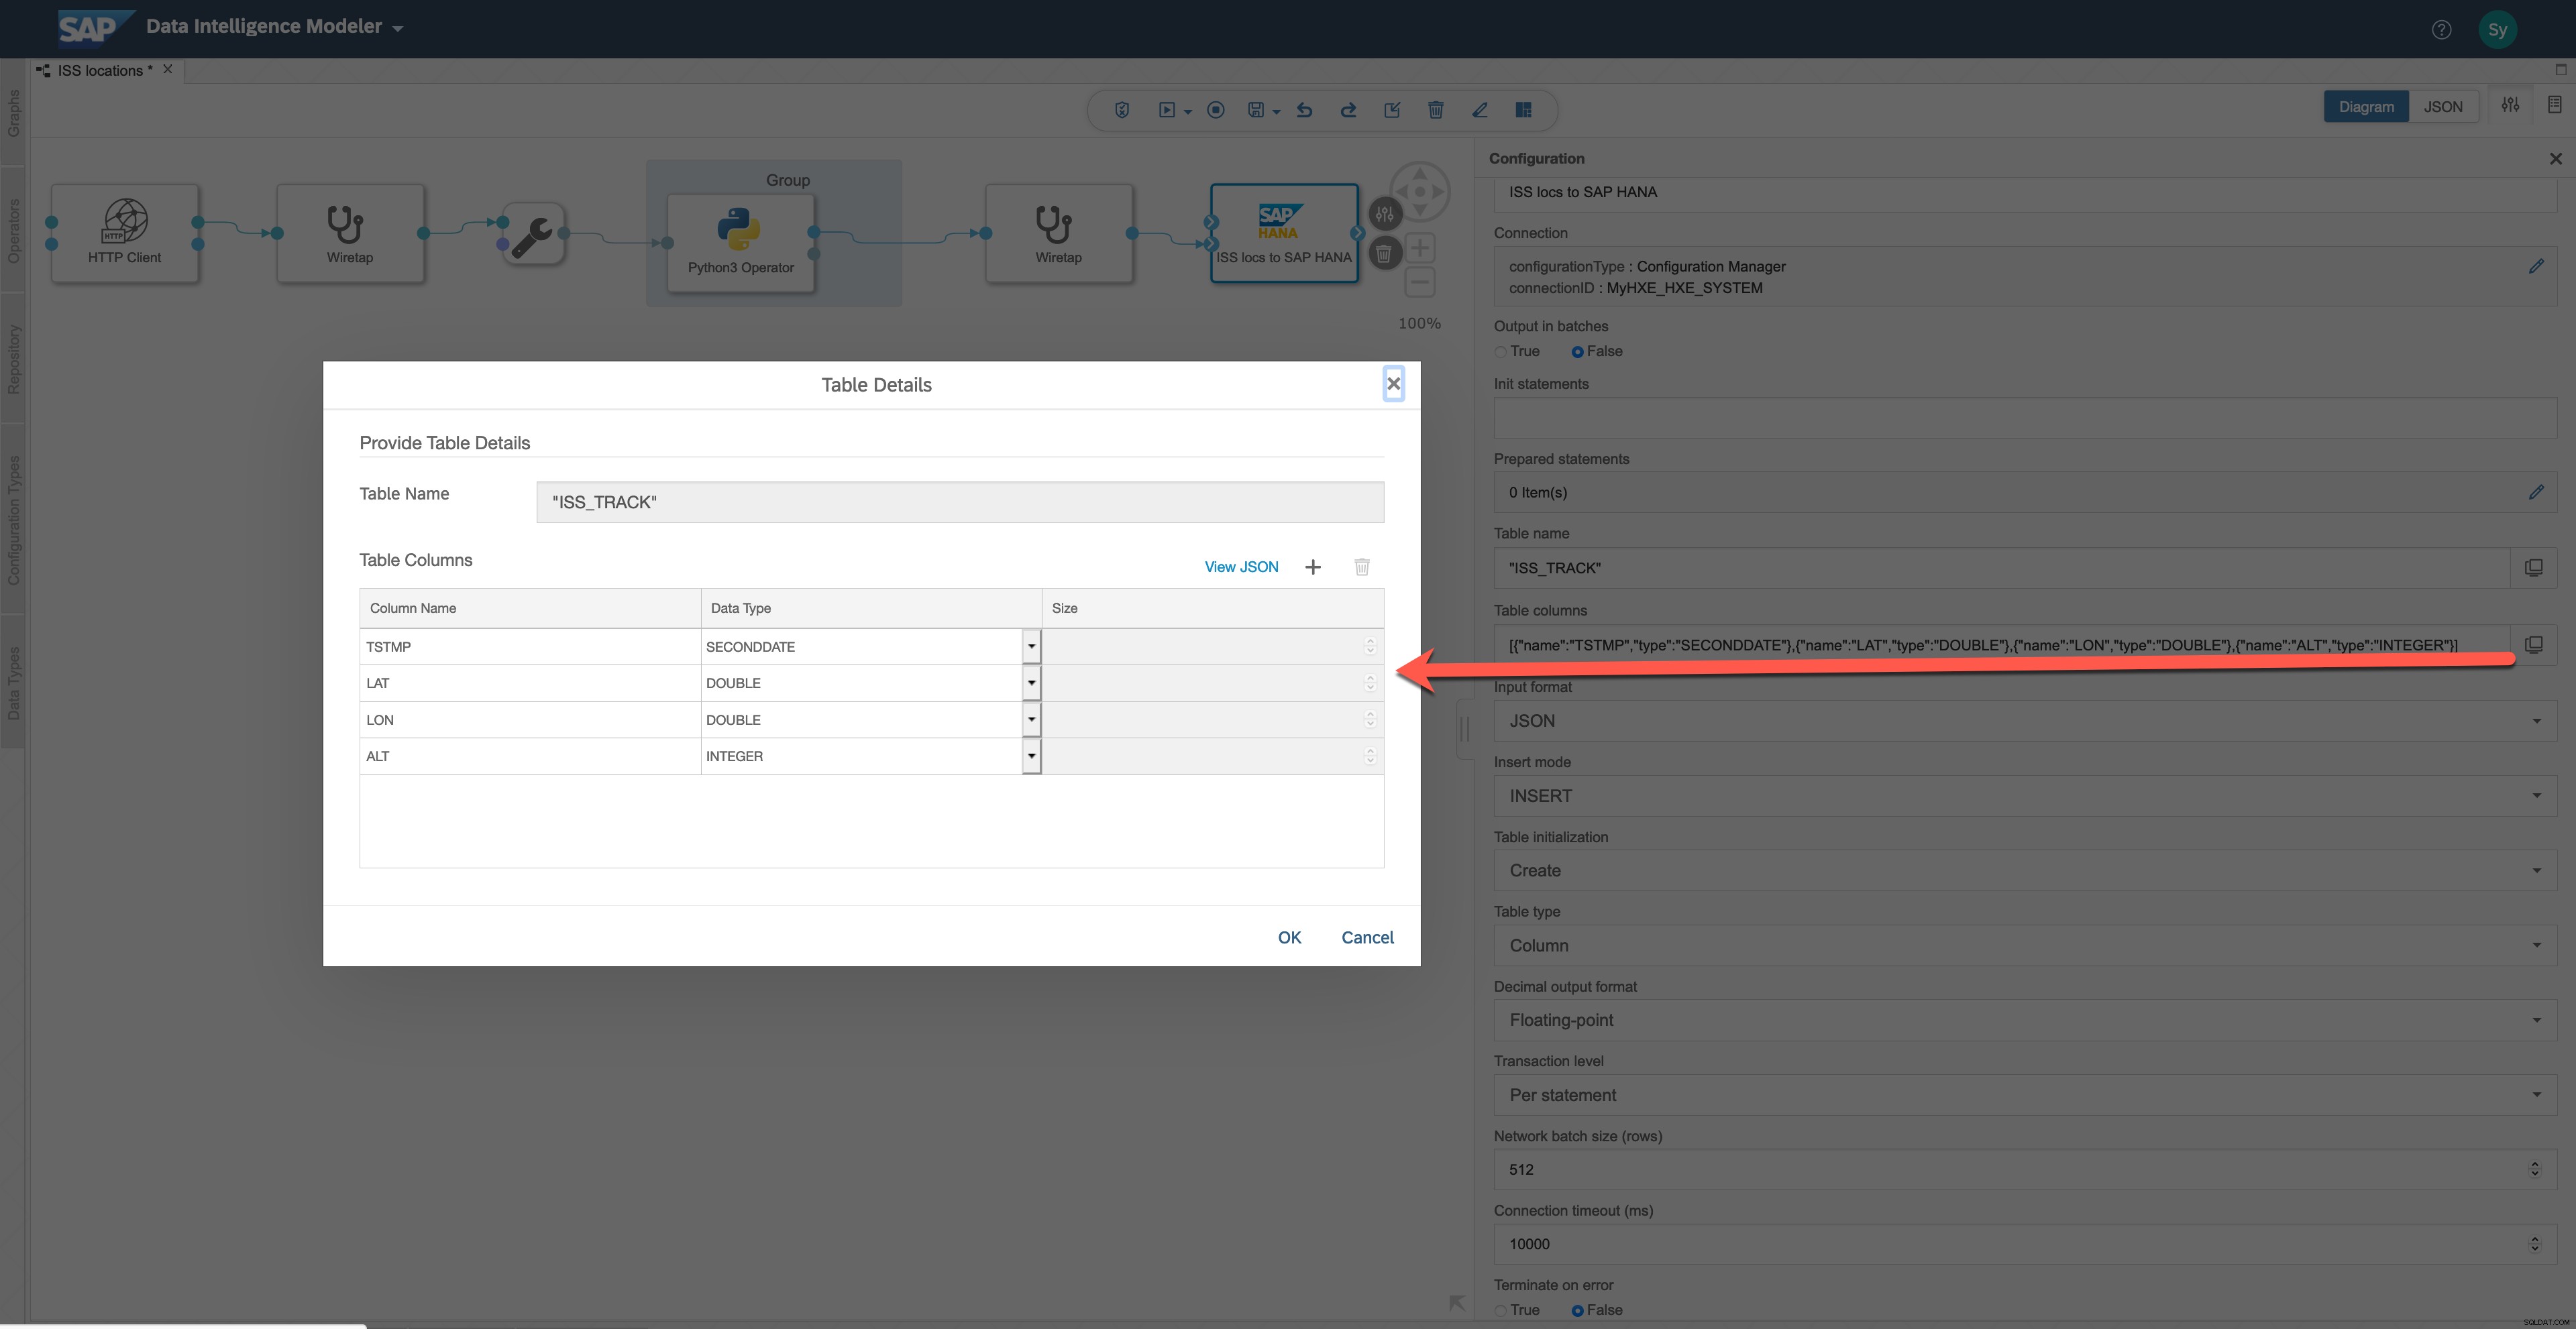Open the Graphs side tab

[13, 112]
